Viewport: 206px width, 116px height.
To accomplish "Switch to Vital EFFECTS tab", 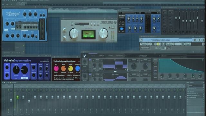I will point(102,56).
